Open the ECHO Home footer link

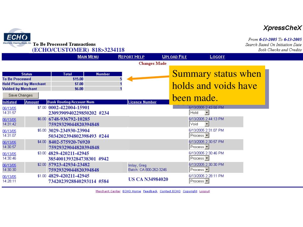[132, 191]
